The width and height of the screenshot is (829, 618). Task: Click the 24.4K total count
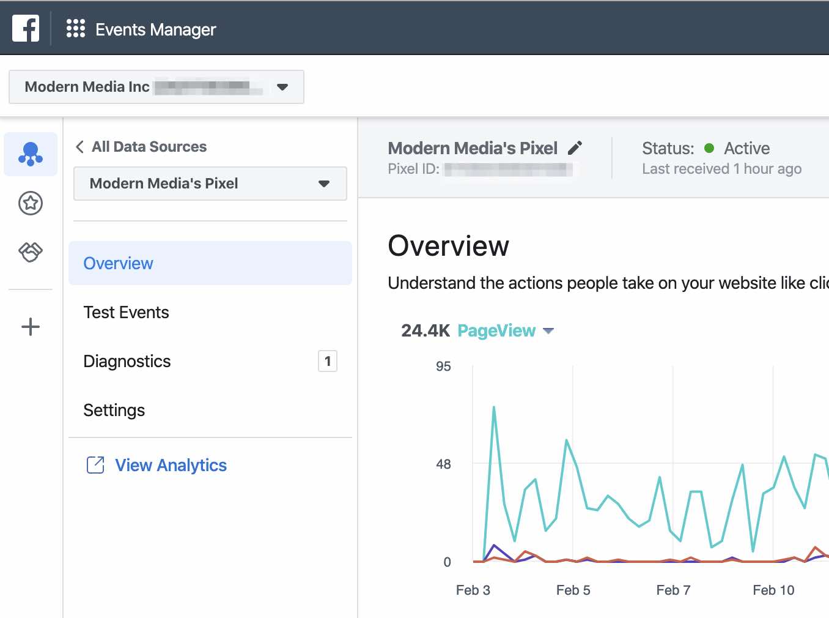tap(426, 331)
